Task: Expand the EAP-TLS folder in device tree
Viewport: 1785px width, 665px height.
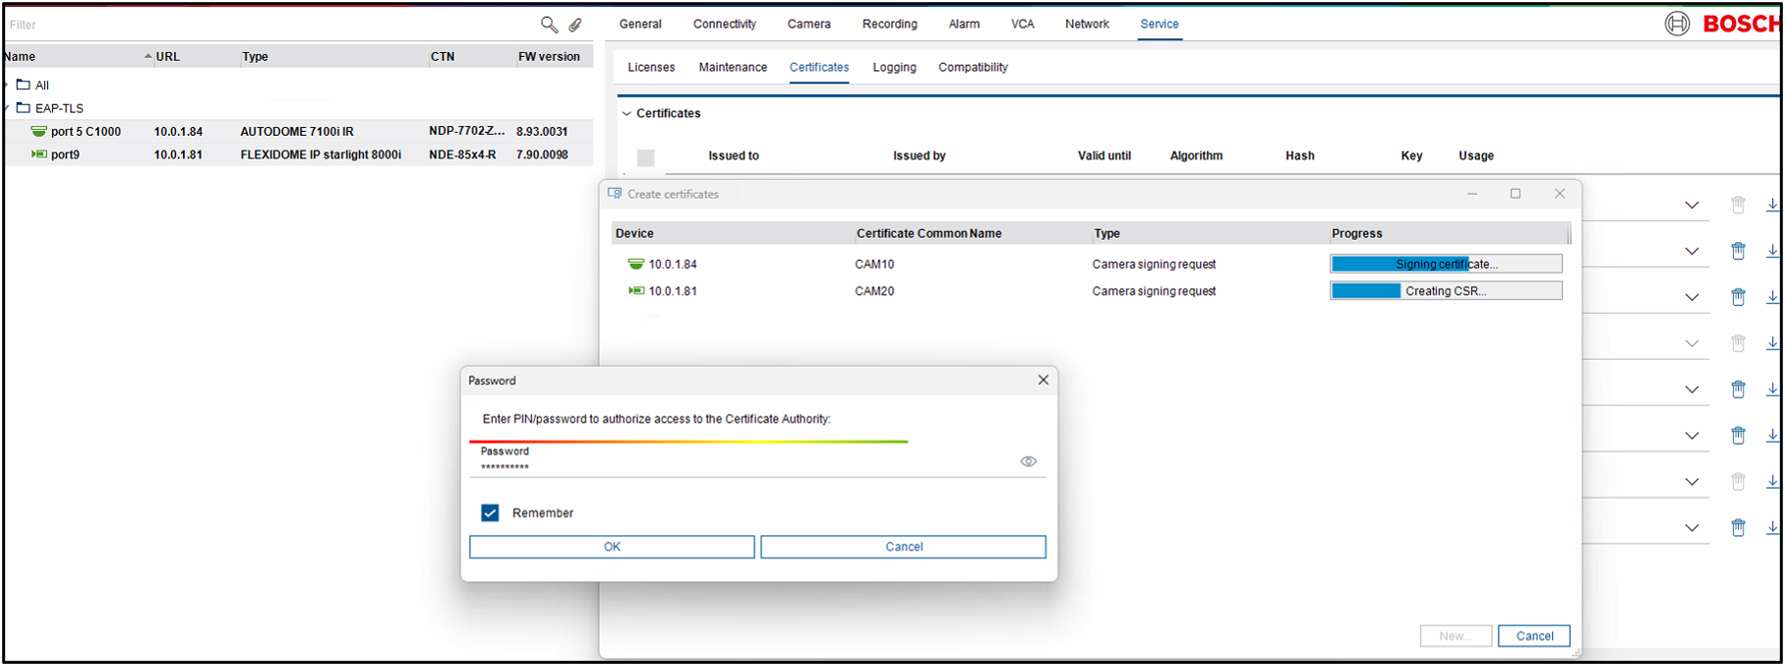Action: coord(7,108)
